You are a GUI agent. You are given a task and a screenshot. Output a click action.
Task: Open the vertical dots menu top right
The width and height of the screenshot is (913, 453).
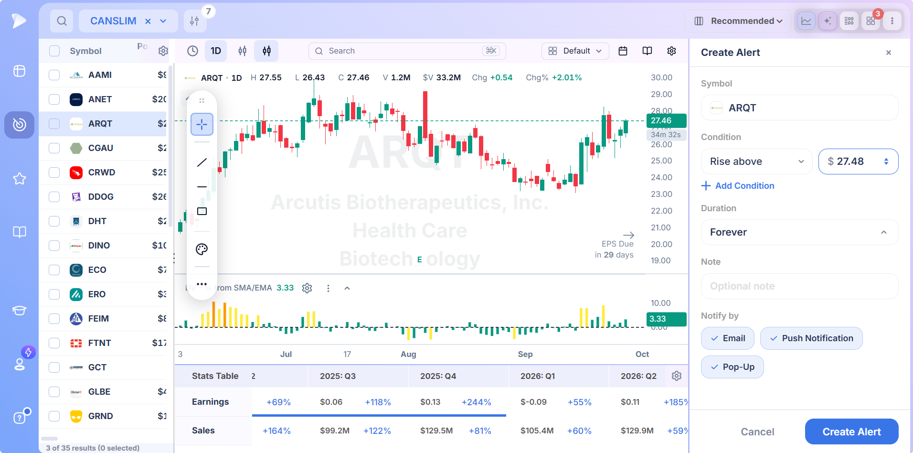(x=892, y=21)
